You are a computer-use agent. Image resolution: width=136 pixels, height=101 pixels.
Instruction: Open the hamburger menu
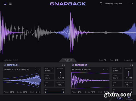(x=10, y=4)
